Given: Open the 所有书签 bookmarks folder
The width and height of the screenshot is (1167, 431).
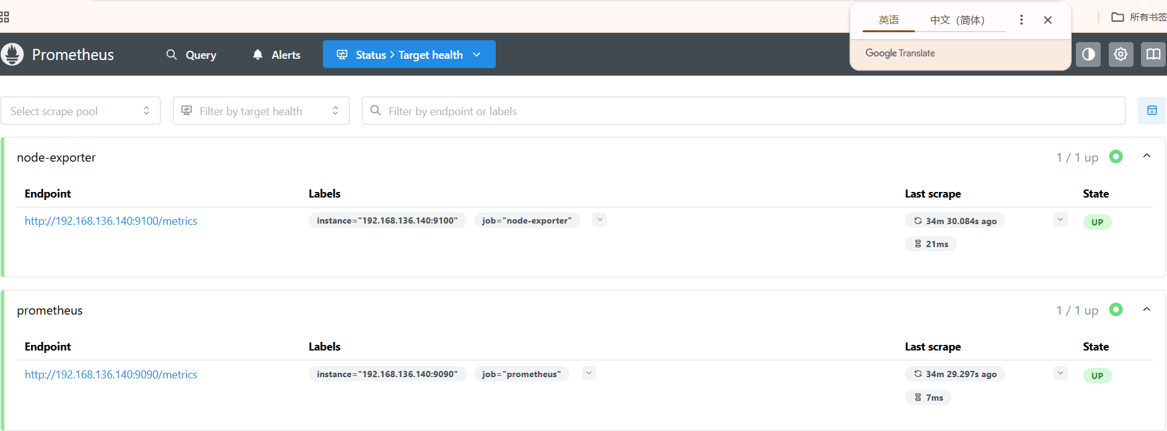Looking at the screenshot, I should point(1139,17).
